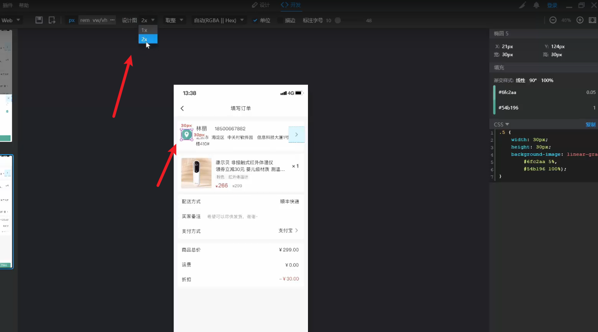Click the skin/brush icon in title bar
Image resolution: width=598 pixels, height=332 pixels.
coord(522,5)
